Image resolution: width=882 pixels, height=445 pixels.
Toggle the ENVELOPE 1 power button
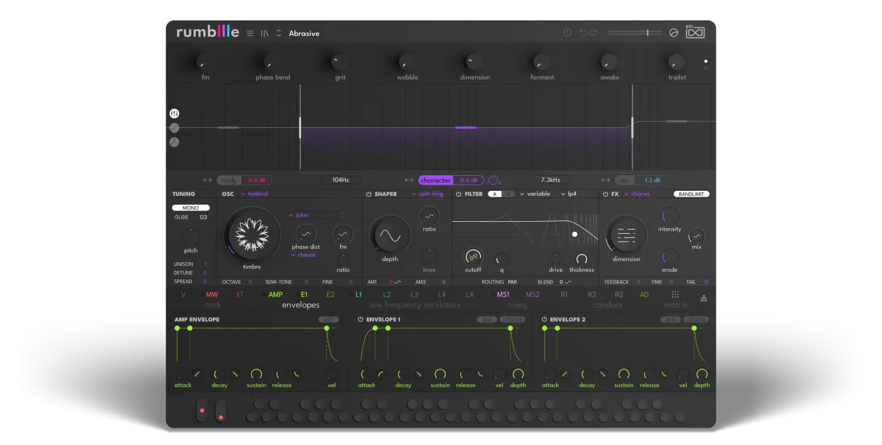point(360,320)
